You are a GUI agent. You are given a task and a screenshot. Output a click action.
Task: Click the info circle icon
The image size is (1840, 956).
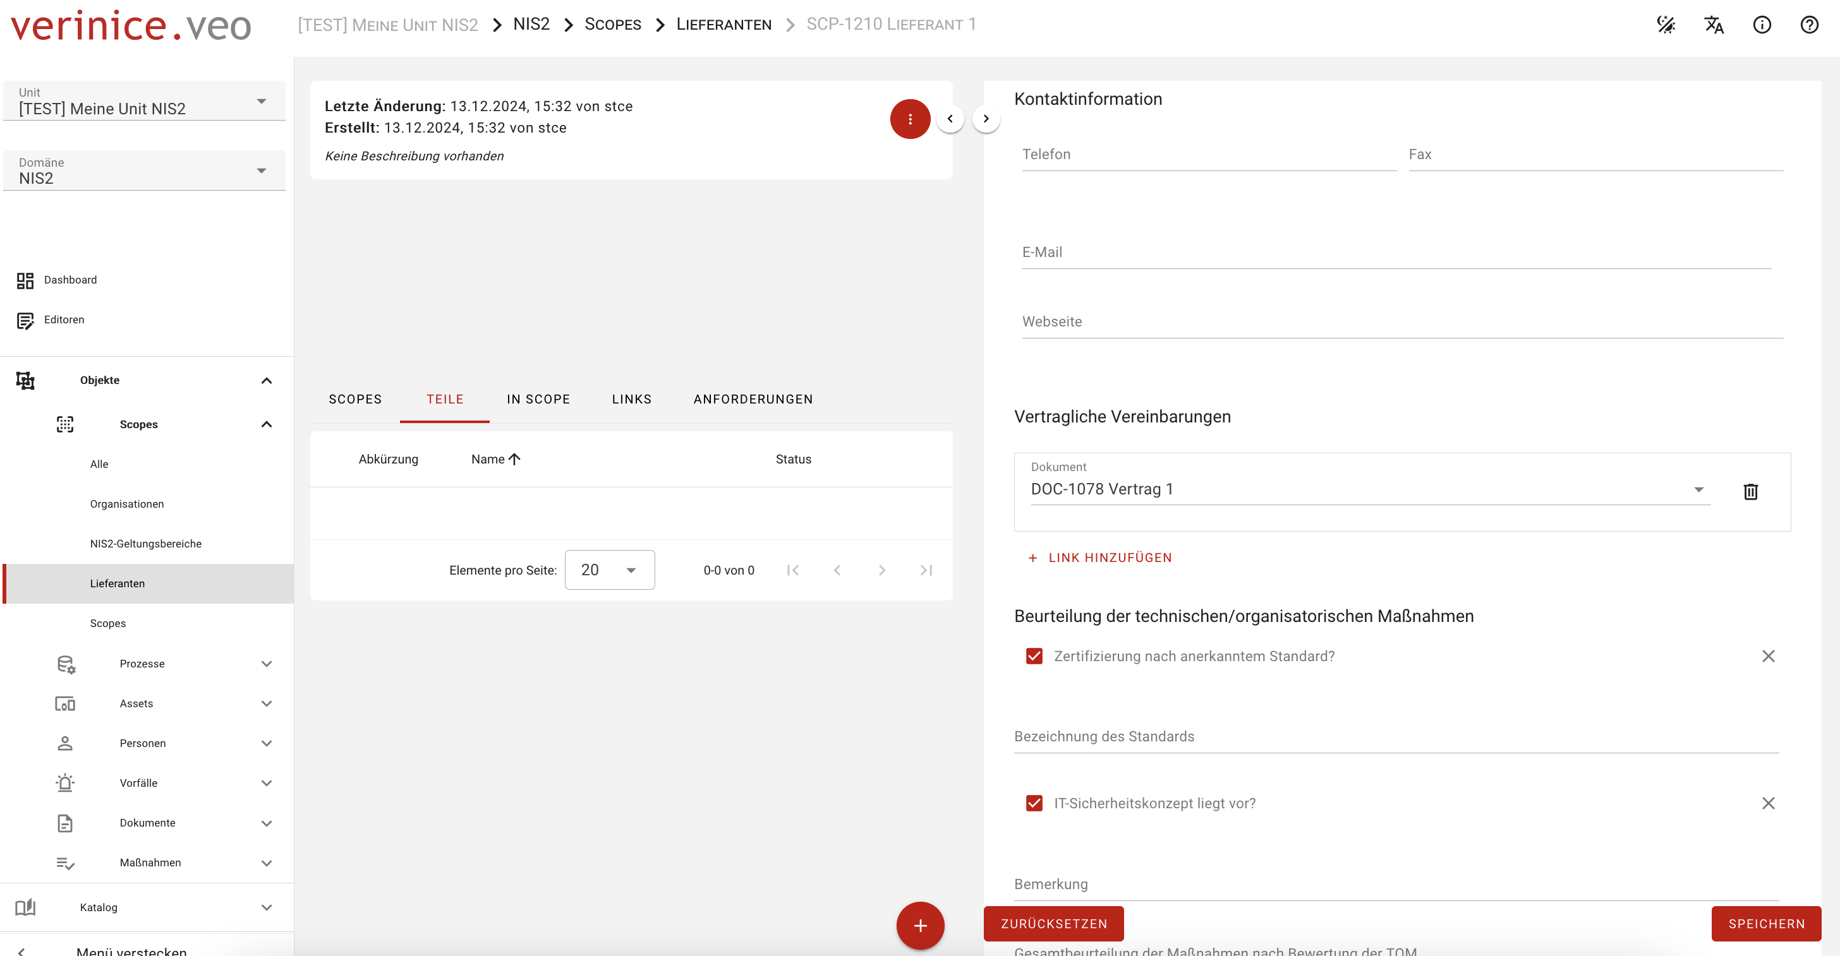1762,25
